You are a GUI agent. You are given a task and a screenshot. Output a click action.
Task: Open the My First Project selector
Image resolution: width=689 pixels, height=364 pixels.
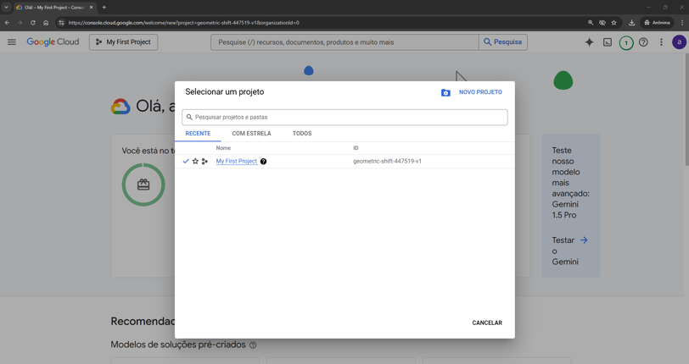coord(124,42)
